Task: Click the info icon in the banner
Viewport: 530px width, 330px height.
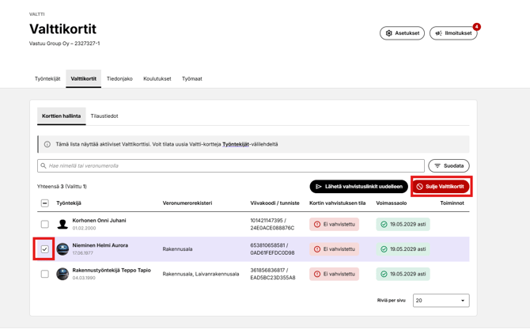Action: coord(47,144)
